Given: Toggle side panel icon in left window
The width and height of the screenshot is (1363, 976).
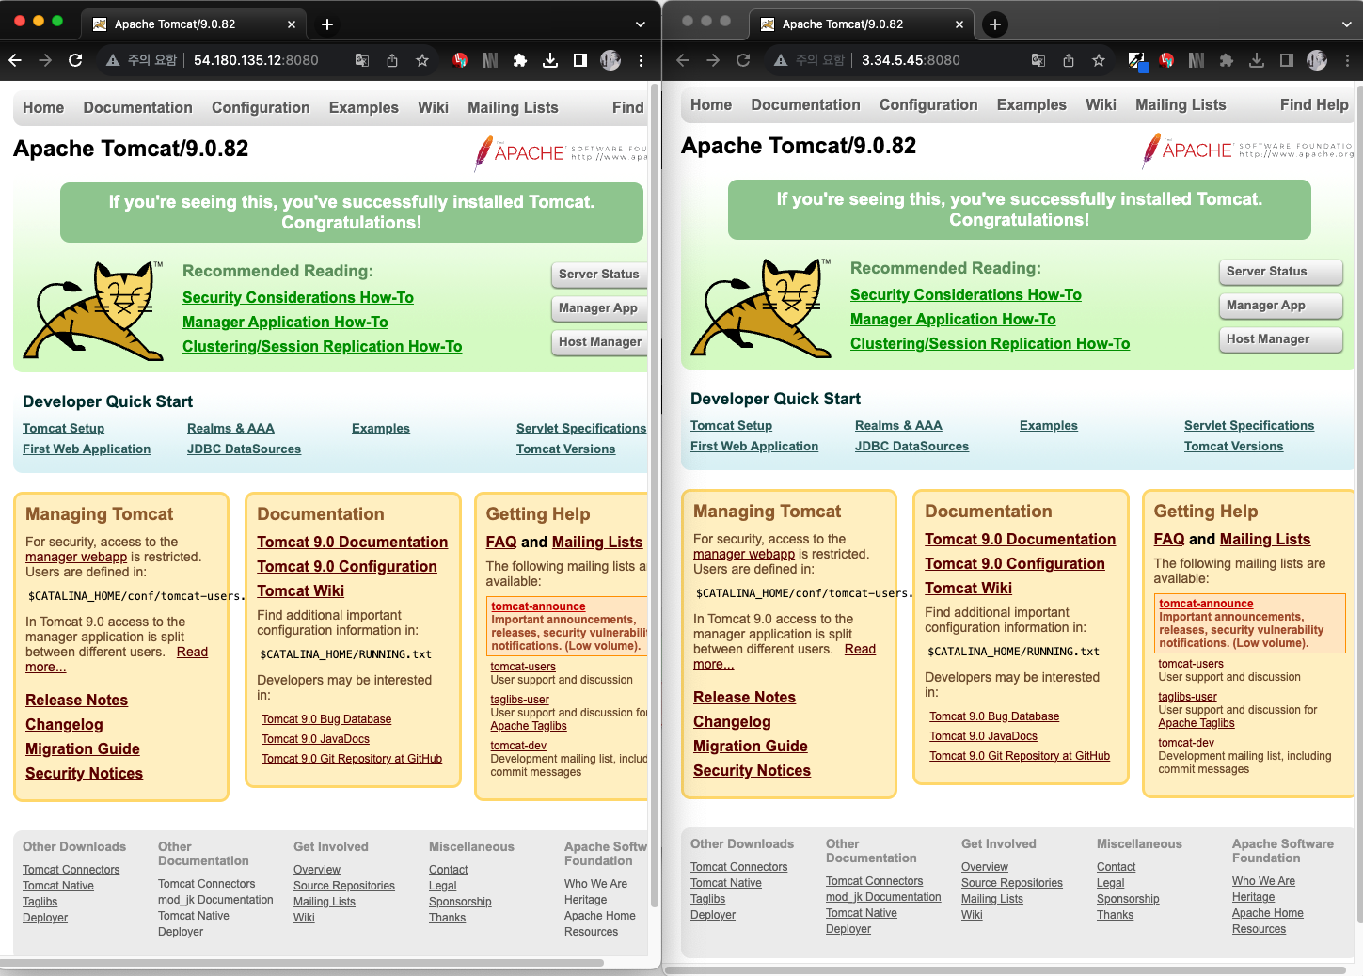Looking at the screenshot, I should [x=580, y=60].
